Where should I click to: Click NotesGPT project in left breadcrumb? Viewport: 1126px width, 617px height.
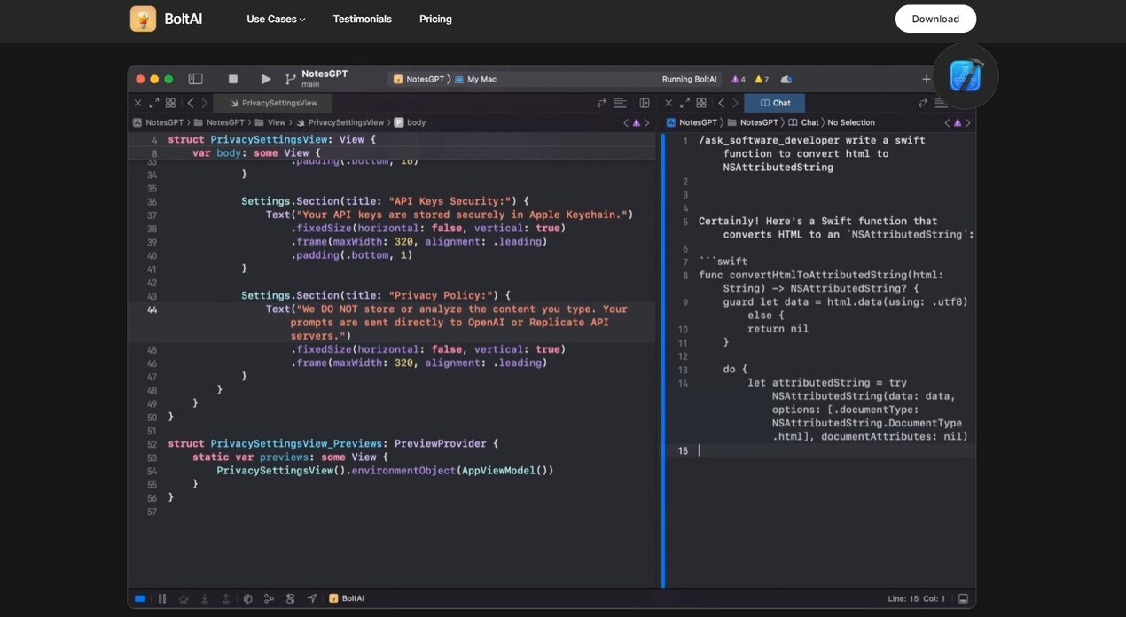158,122
